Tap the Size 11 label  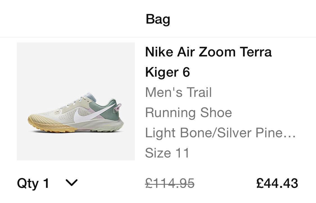[167, 153]
